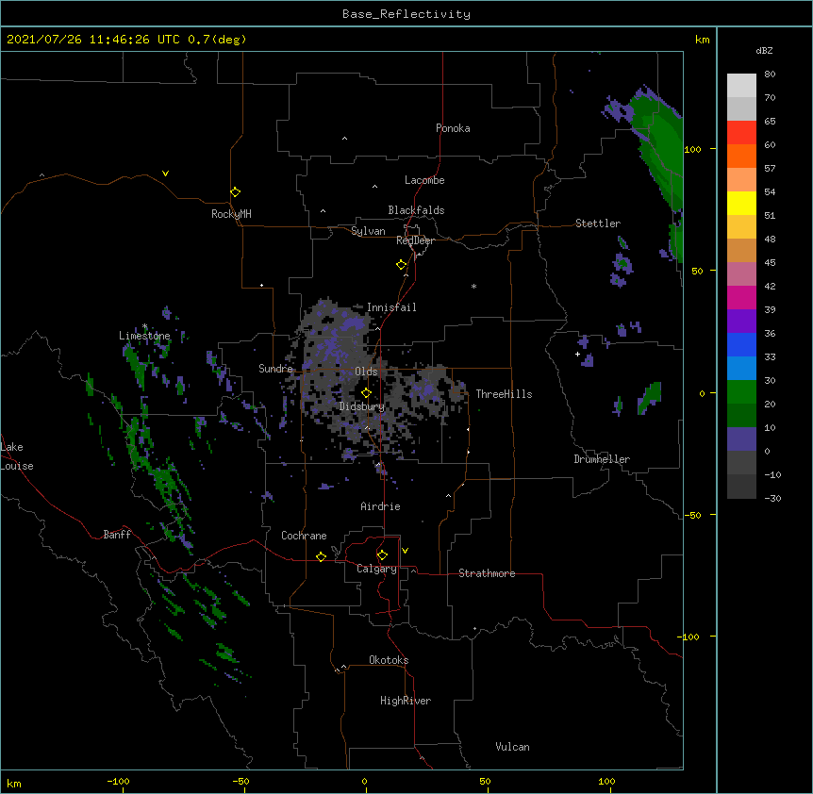Pick the bright yellow 54-51 dBZ swatch
Image resolution: width=813 pixels, height=794 pixels.
(x=741, y=203)
